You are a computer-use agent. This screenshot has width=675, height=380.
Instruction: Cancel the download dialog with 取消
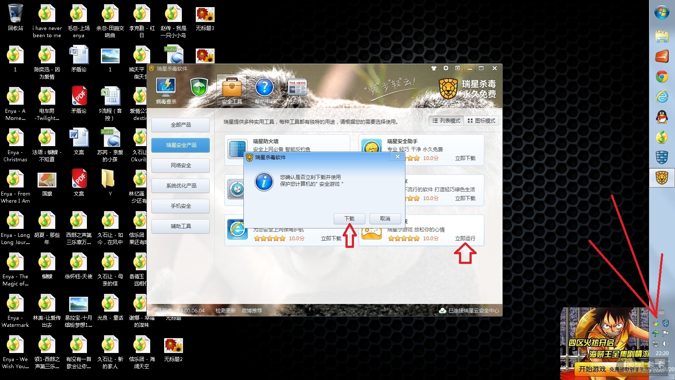pyautogui.click(x=385, y=219)
